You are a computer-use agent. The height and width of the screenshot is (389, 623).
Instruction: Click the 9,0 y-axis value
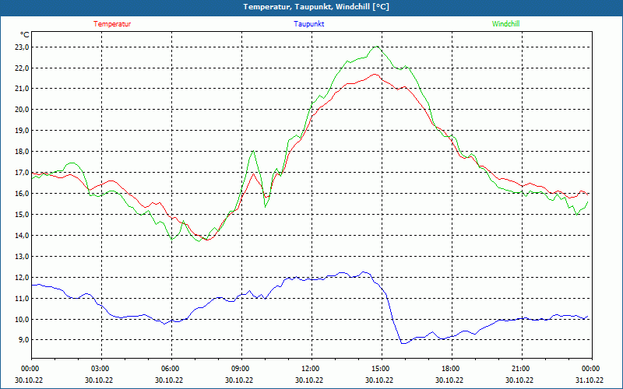tap(24, 340)
